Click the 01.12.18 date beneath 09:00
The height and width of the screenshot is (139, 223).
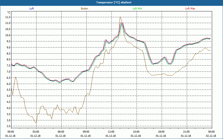[x=86, y=136]
